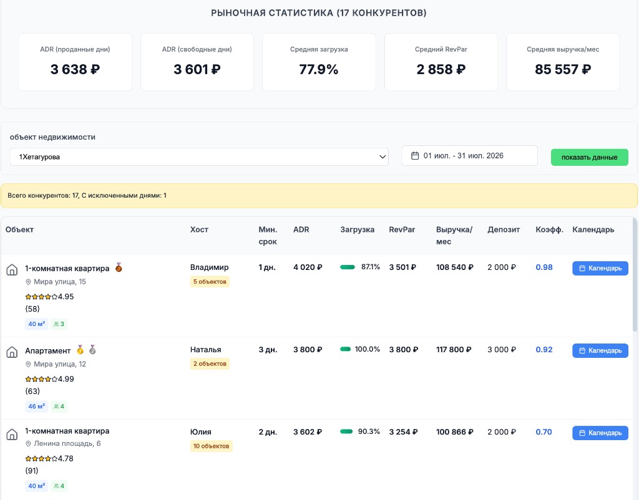This screenshot has height=500, width=639.
Task: Open Календарь for Владимир's listing
Action: [x=600, y=268]
